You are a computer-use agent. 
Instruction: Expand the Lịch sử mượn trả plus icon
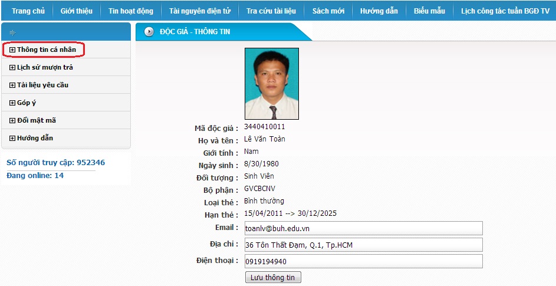pos(12,67)
